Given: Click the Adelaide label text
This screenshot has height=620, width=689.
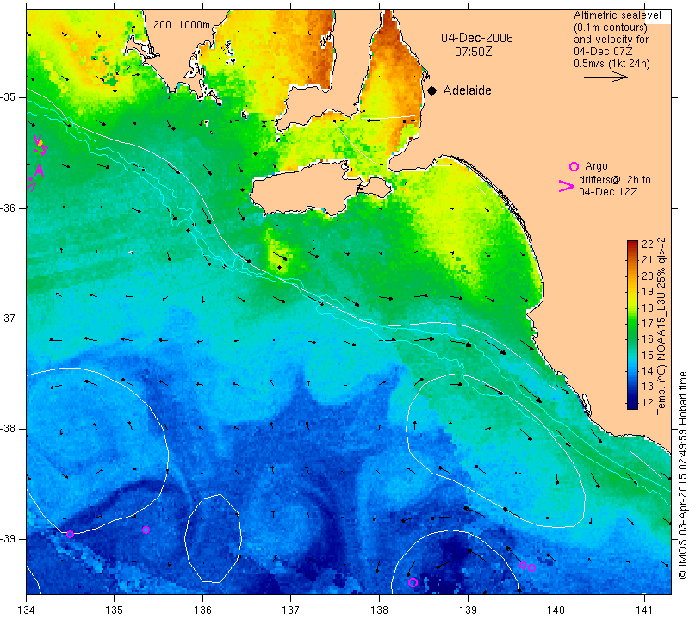Looking at the screenshot, I should (x=467, y=90).
